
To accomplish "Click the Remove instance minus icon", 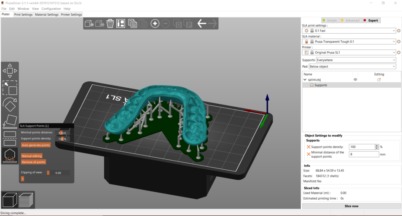I will click(166, 24).
